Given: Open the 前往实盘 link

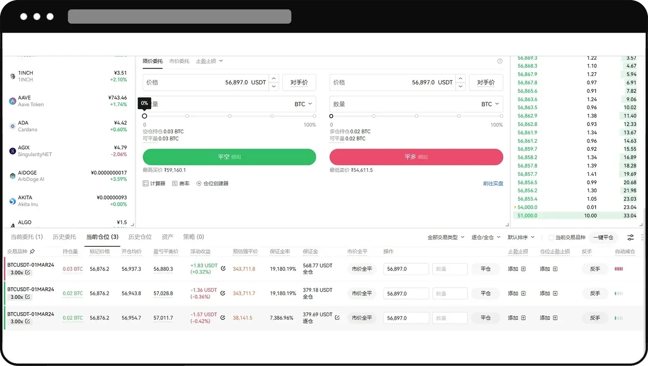Looking at the screenshot, I should (x=493, y=183).
